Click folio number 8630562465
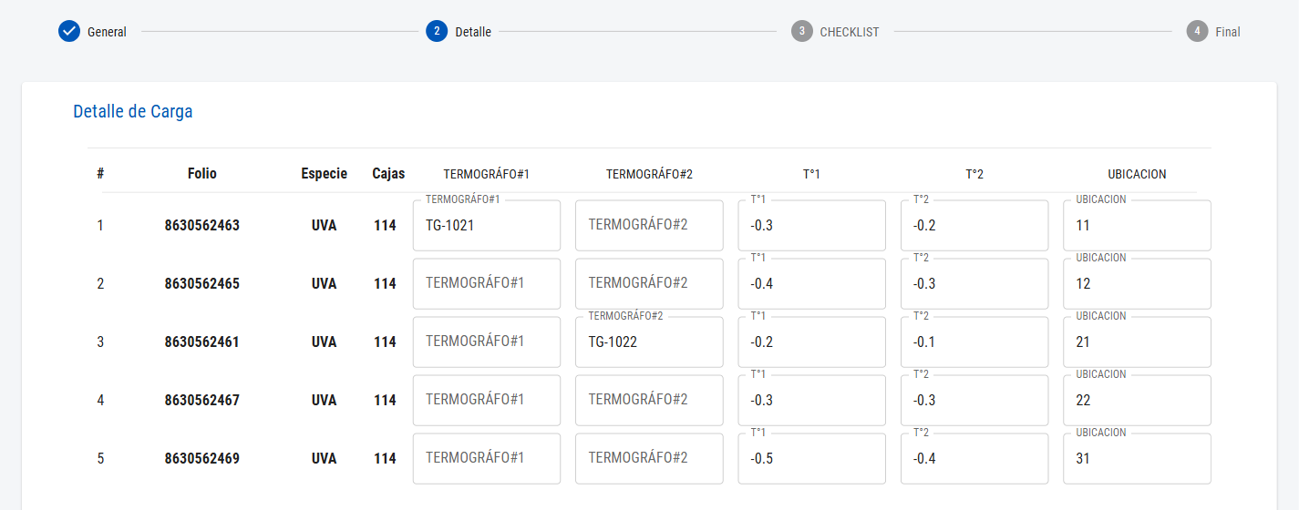This screenshot has height=510, width=1299. click(x=202, y=283)
